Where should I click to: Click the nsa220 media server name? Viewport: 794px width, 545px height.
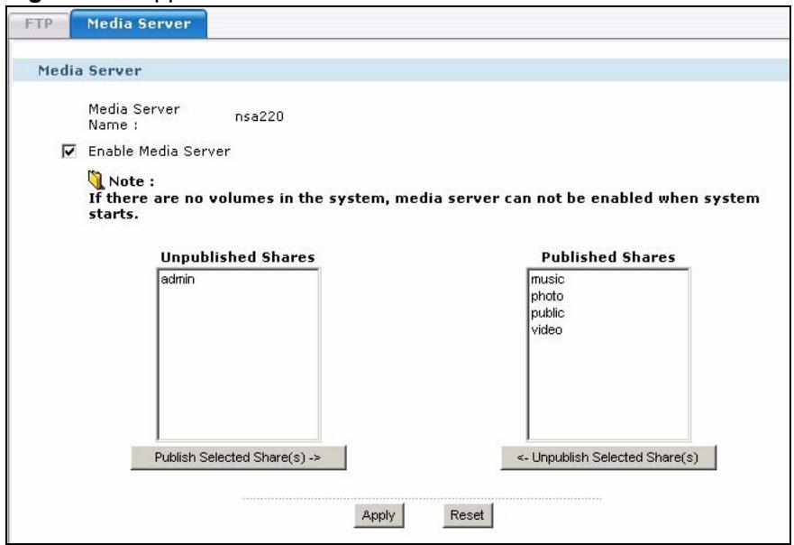[260, 116]
